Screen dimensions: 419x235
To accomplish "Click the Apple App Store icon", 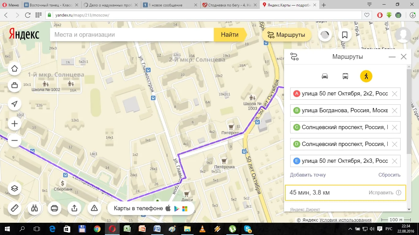I will click(x=168, y=209).
